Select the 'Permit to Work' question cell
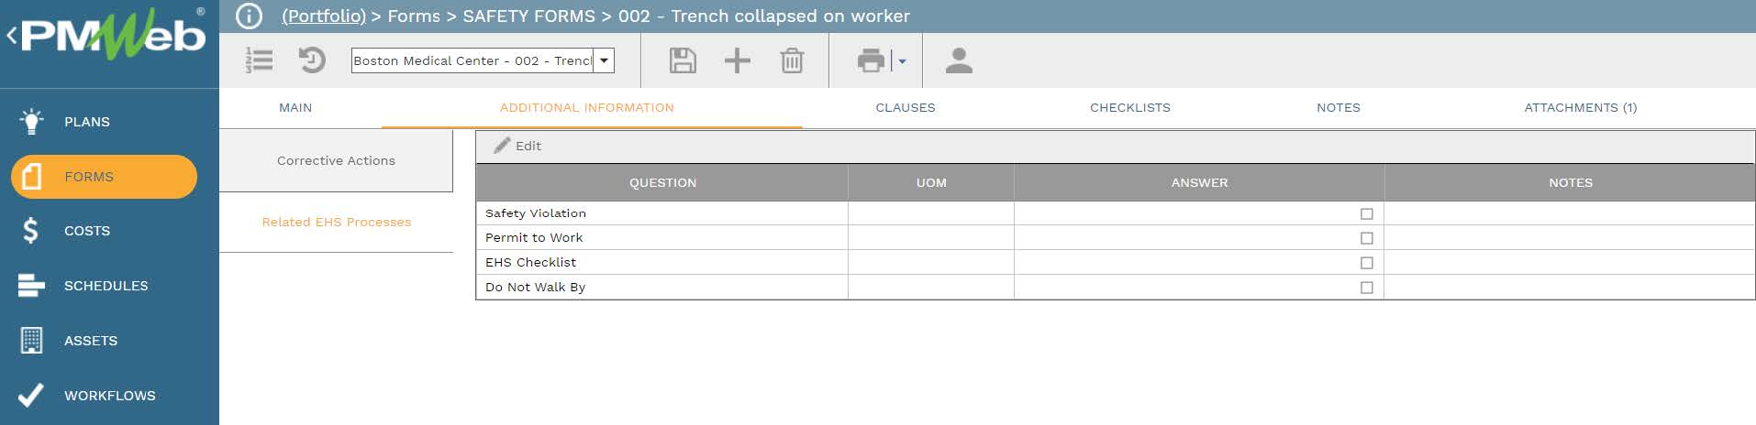Image resolution: width=1756 pixels, height=425 pixels. 661,238
